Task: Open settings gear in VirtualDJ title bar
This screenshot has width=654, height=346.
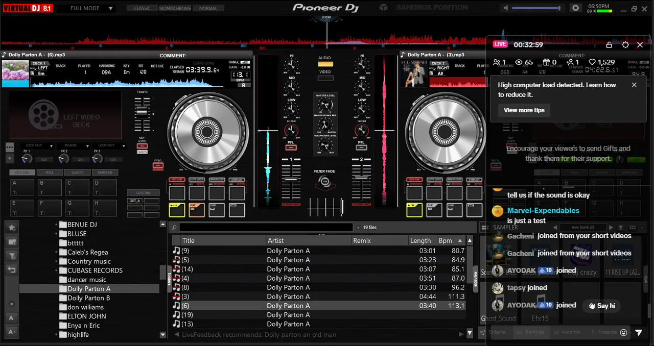Action: point(576,8)
